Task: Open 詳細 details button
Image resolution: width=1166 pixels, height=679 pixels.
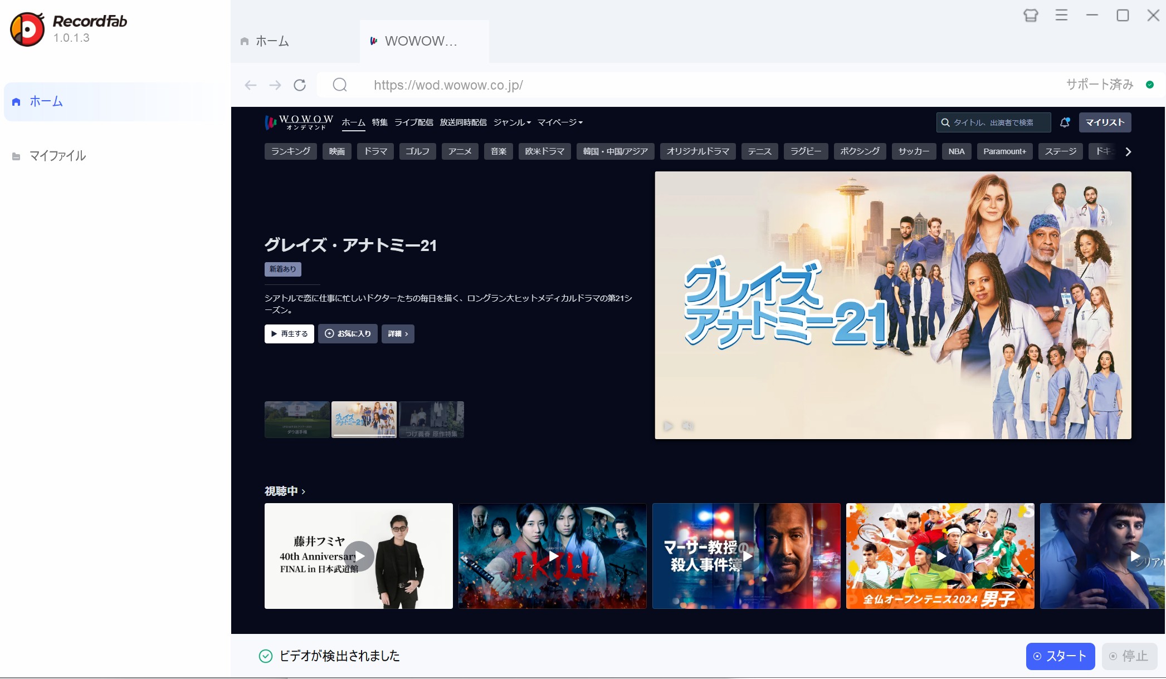Action: [x=398, y=334]
